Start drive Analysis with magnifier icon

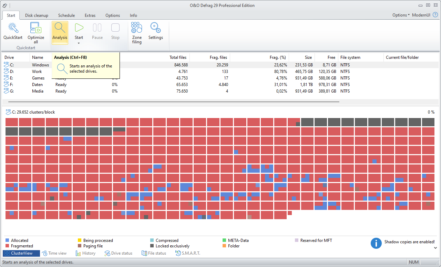tap(60, 33)
